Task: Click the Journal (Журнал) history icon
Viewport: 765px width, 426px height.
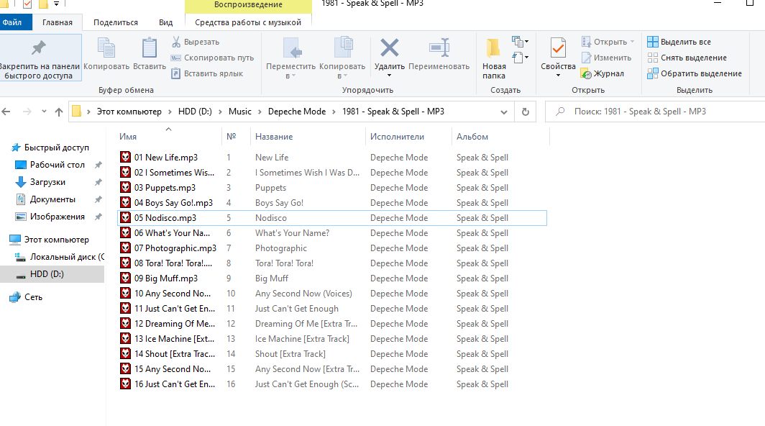Action: click(586, 73)
